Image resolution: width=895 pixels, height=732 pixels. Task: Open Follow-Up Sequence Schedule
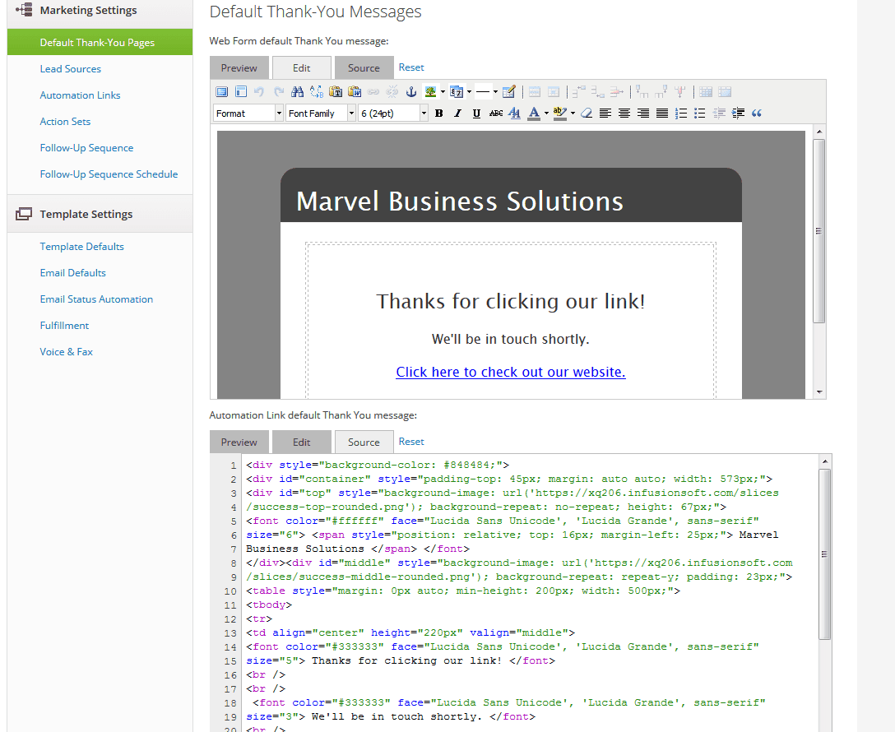109,174
